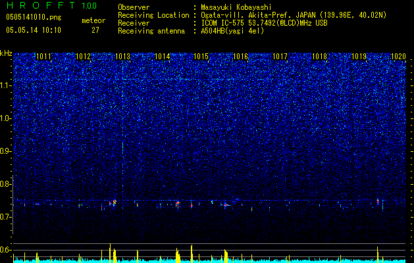Click the Receiving Location label

click(153, 15)
